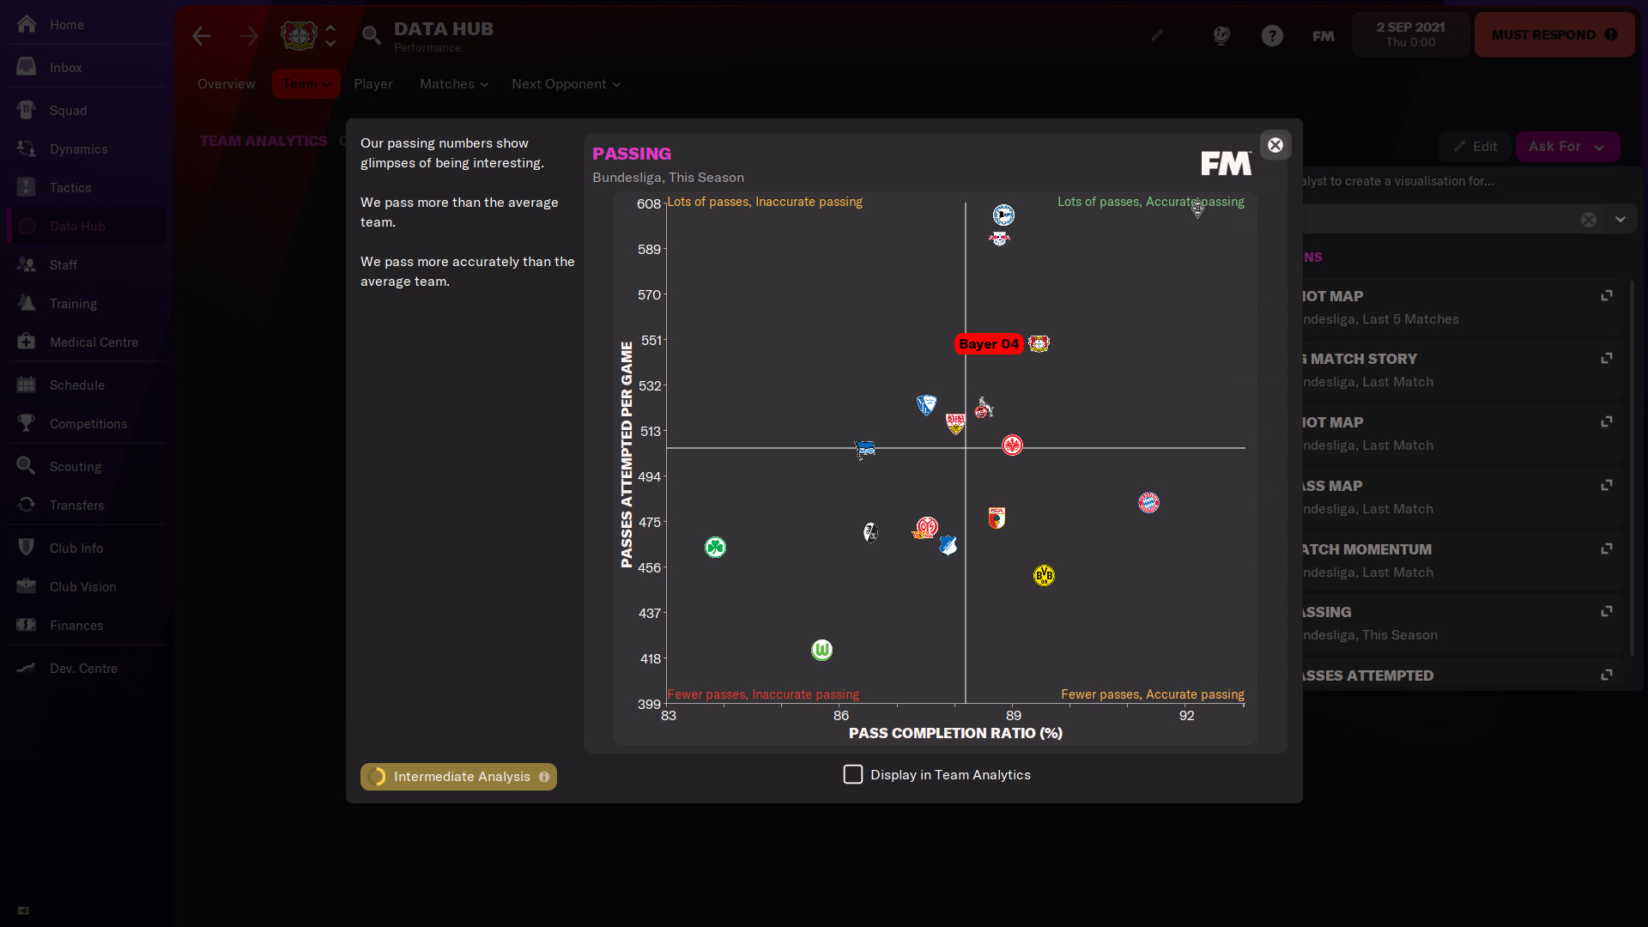Open the Tactics screen

[70, 187]
